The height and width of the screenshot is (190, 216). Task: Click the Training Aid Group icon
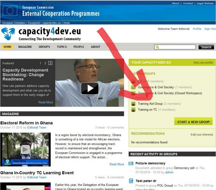click(x=133, y=104)
